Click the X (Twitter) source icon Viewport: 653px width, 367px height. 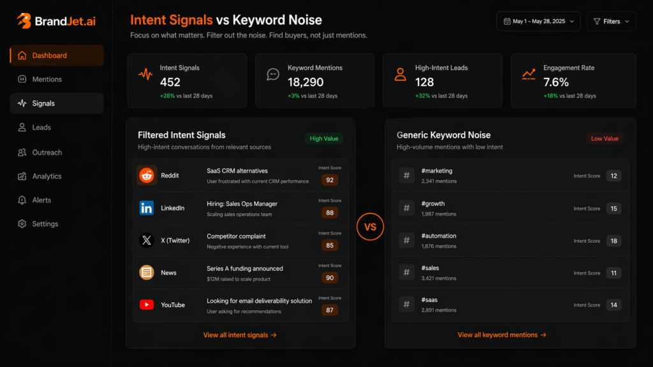tap(147, 240)
